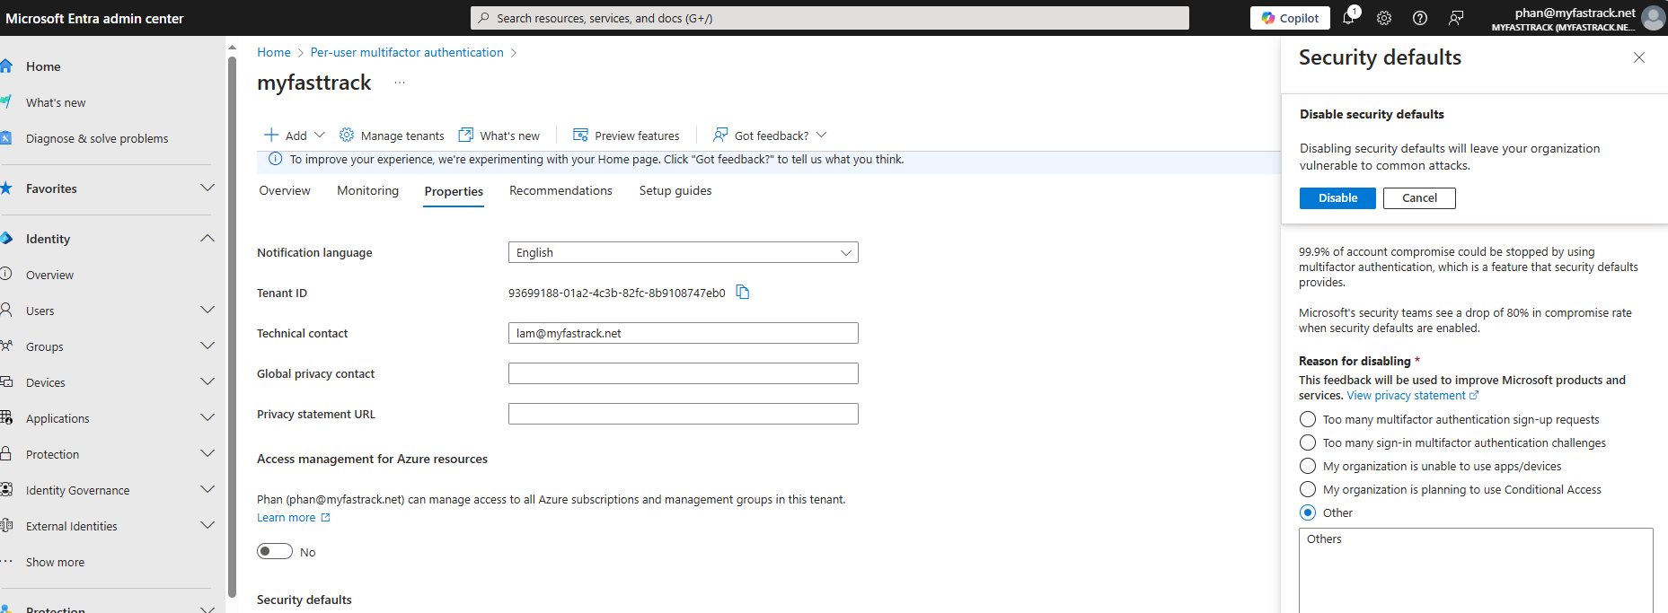Select planning to use Conditional Access option
1668x613 pixels.
[x=1308, y=489]
